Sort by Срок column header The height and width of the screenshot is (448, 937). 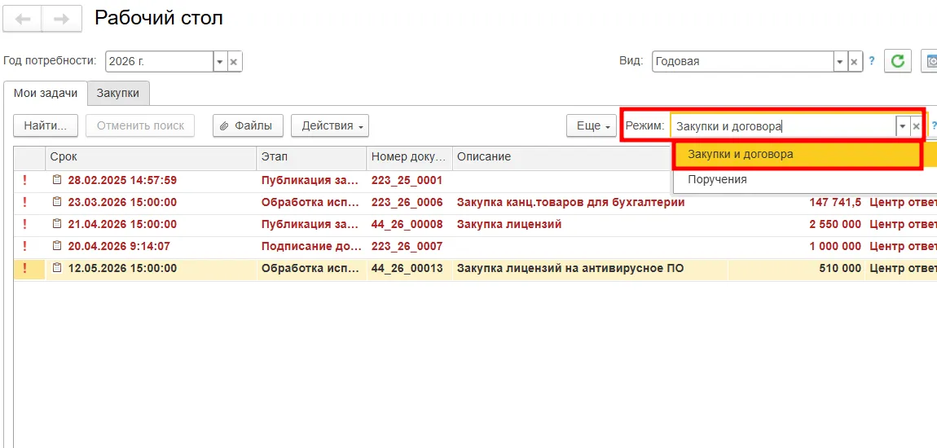(x=152, y=157)
